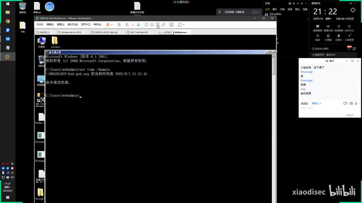
Task: Open the 查看(V) menu
Action: click(x=61, y=25)
